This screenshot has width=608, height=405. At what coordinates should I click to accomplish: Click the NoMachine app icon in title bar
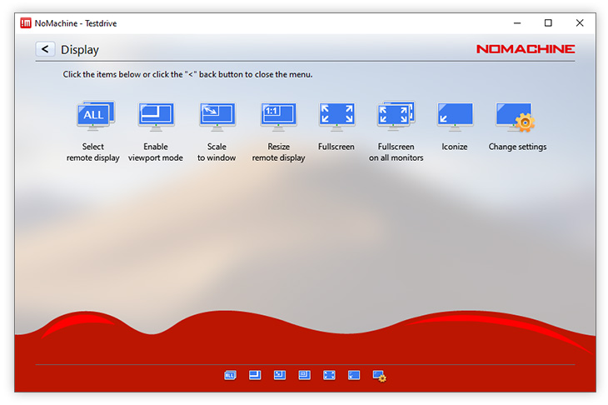click(25, 23)
